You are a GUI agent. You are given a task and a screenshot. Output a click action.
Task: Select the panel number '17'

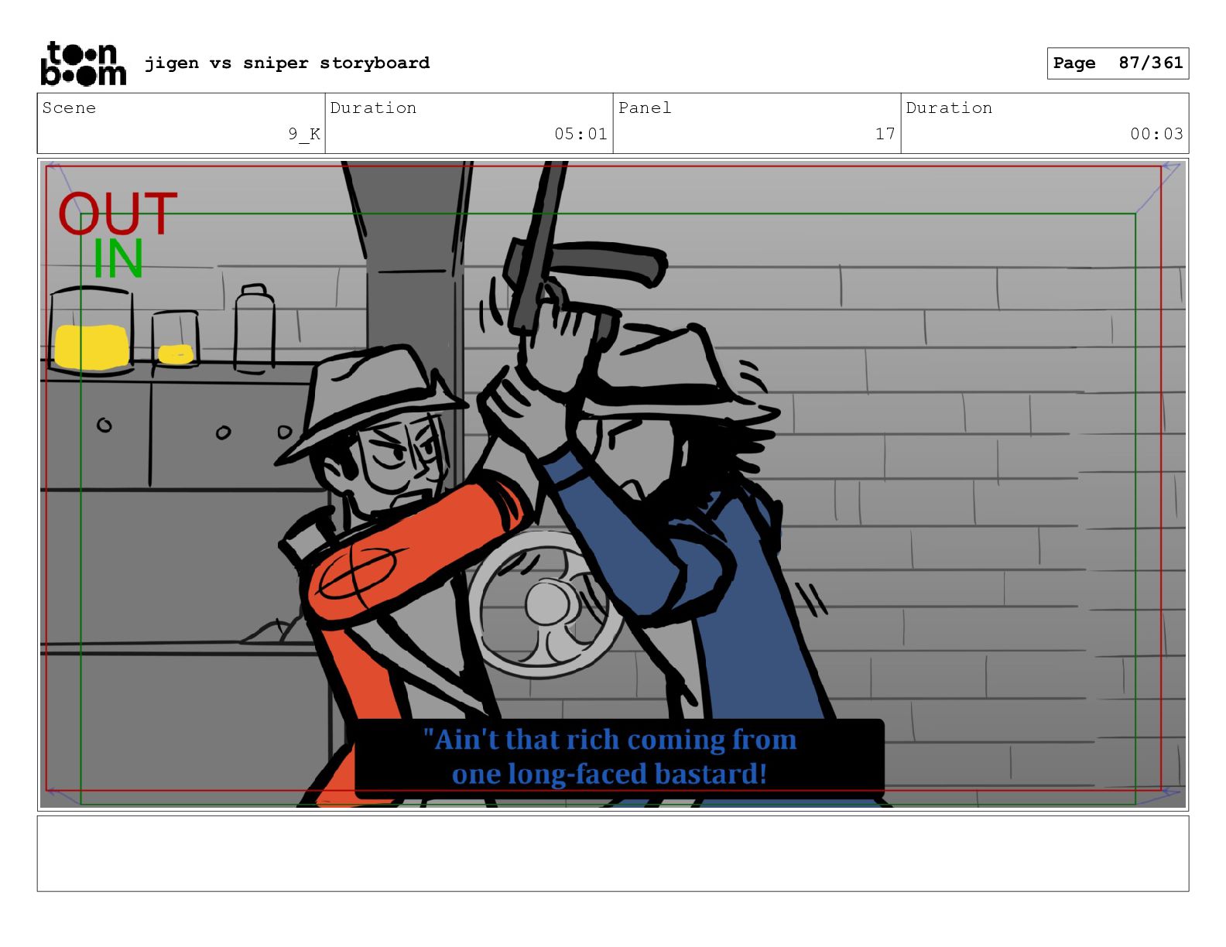click(x=885, y=134)
